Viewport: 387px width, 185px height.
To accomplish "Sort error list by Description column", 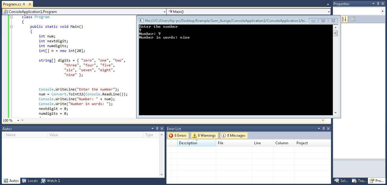I will [196, 143].
